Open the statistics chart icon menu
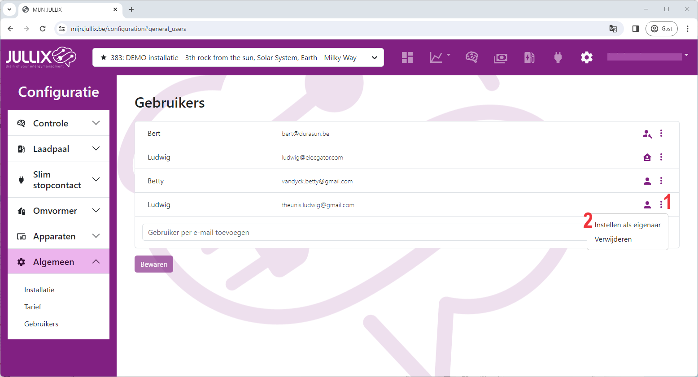The width and height of the screenshot is (698, 377). pos(439,57)
